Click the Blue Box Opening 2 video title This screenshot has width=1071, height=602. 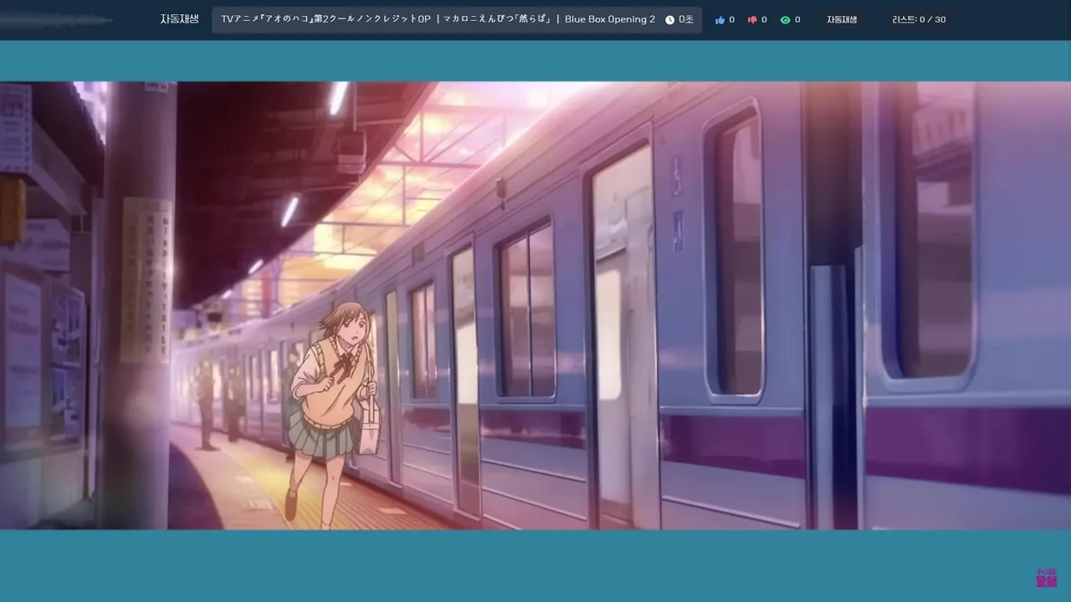pos(438,19)
